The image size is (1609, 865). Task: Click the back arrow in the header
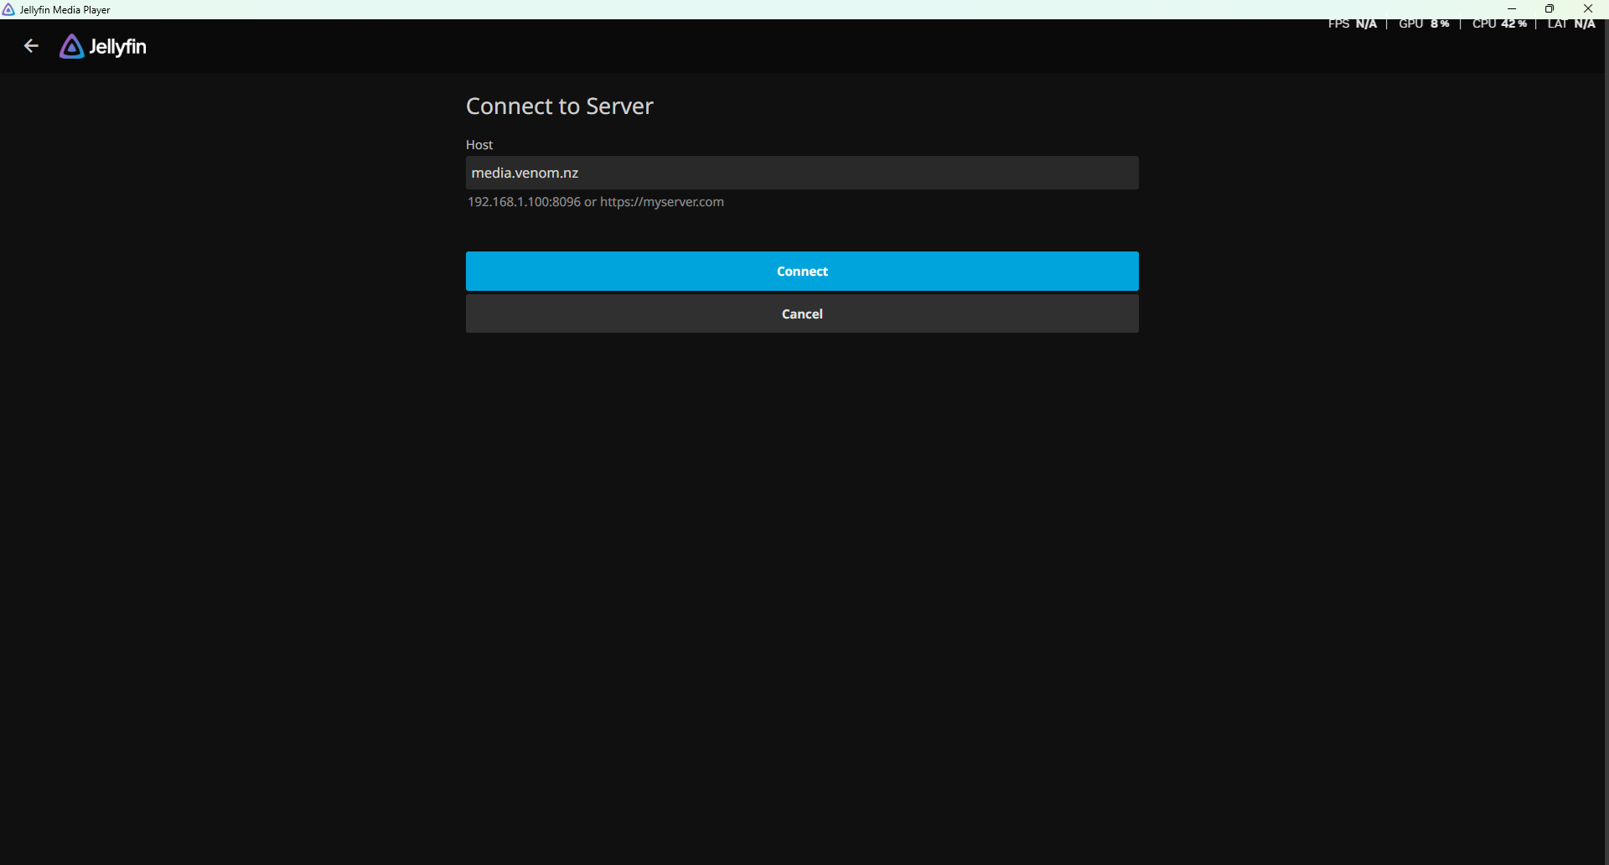tap(31, 46)
